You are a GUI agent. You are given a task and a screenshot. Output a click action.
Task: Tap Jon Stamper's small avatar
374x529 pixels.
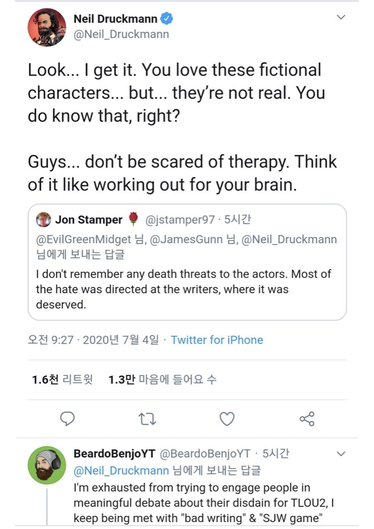point(43,220)
